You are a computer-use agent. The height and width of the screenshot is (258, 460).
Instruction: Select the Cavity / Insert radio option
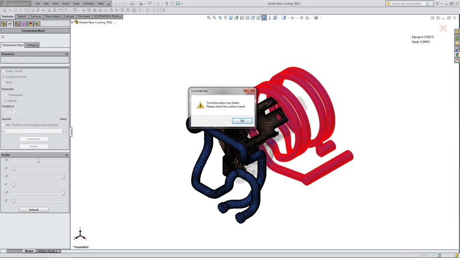[x=3, y=71]
